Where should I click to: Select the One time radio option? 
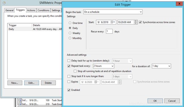(70, 23)
